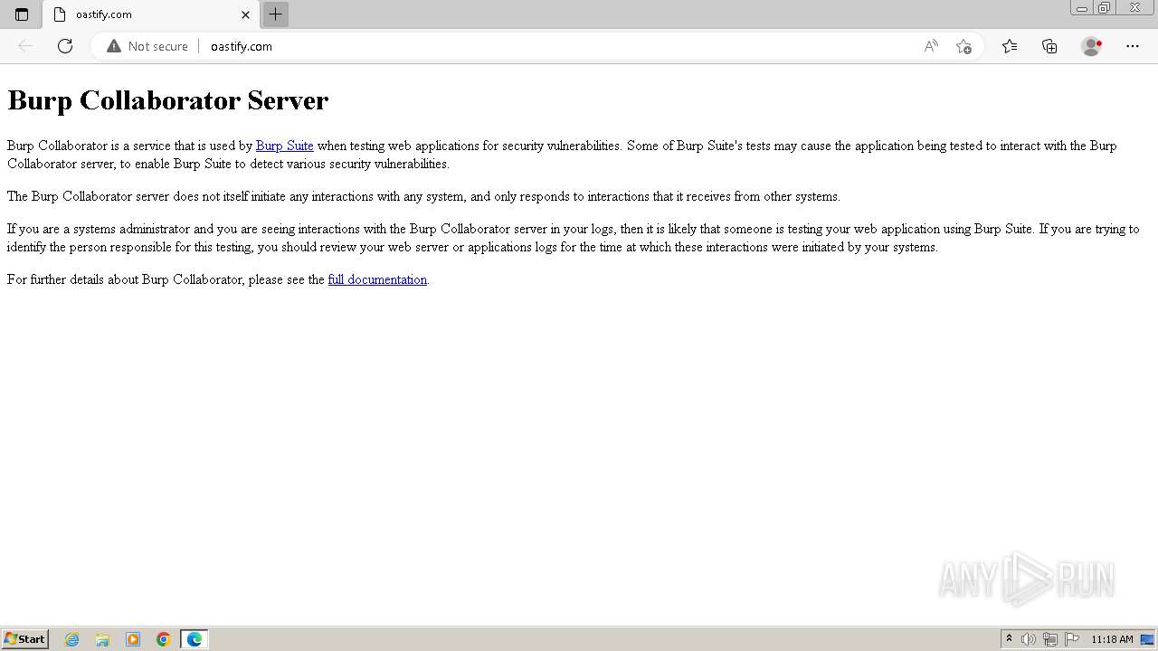
Task: Close the oastify.com tab
Action: click(x=245, y=14)
